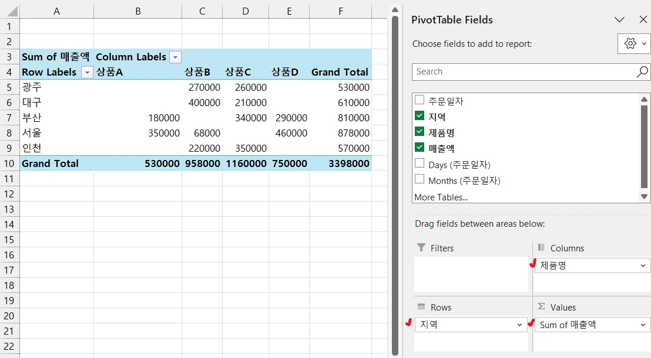Select the 부산 row label cell
The width and height of the screenshot is (651, 358).
click(x=57, y=118)
